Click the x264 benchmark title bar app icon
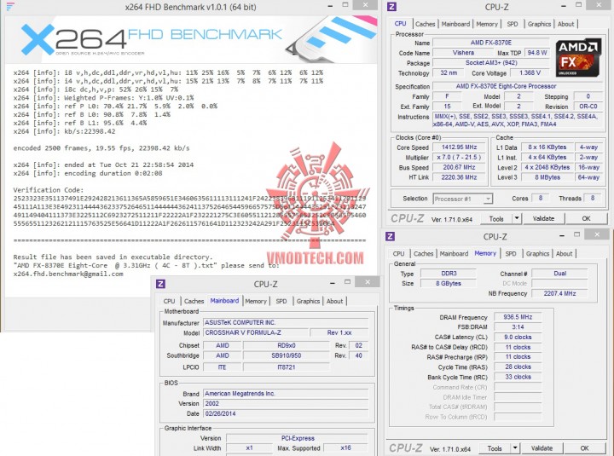 10,6
